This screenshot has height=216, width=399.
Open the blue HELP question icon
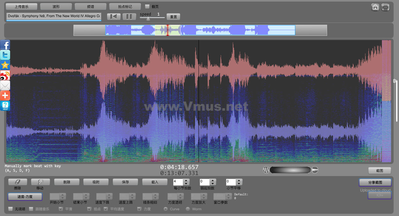point(5,106)
